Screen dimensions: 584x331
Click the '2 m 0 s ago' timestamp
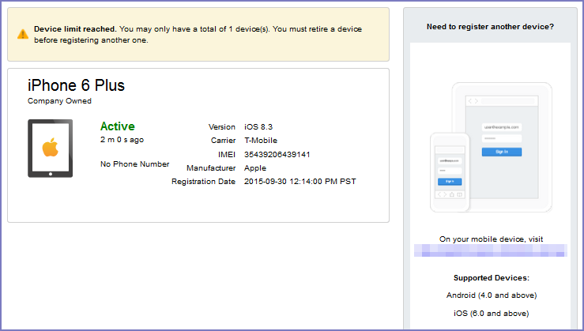[x=122, y=140]
